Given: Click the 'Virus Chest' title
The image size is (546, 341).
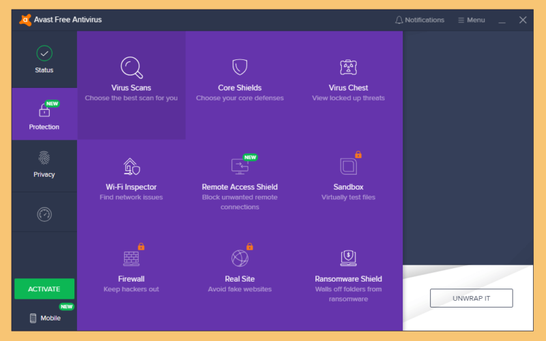Looking at the screenshot, I should [x=348, y=88].
